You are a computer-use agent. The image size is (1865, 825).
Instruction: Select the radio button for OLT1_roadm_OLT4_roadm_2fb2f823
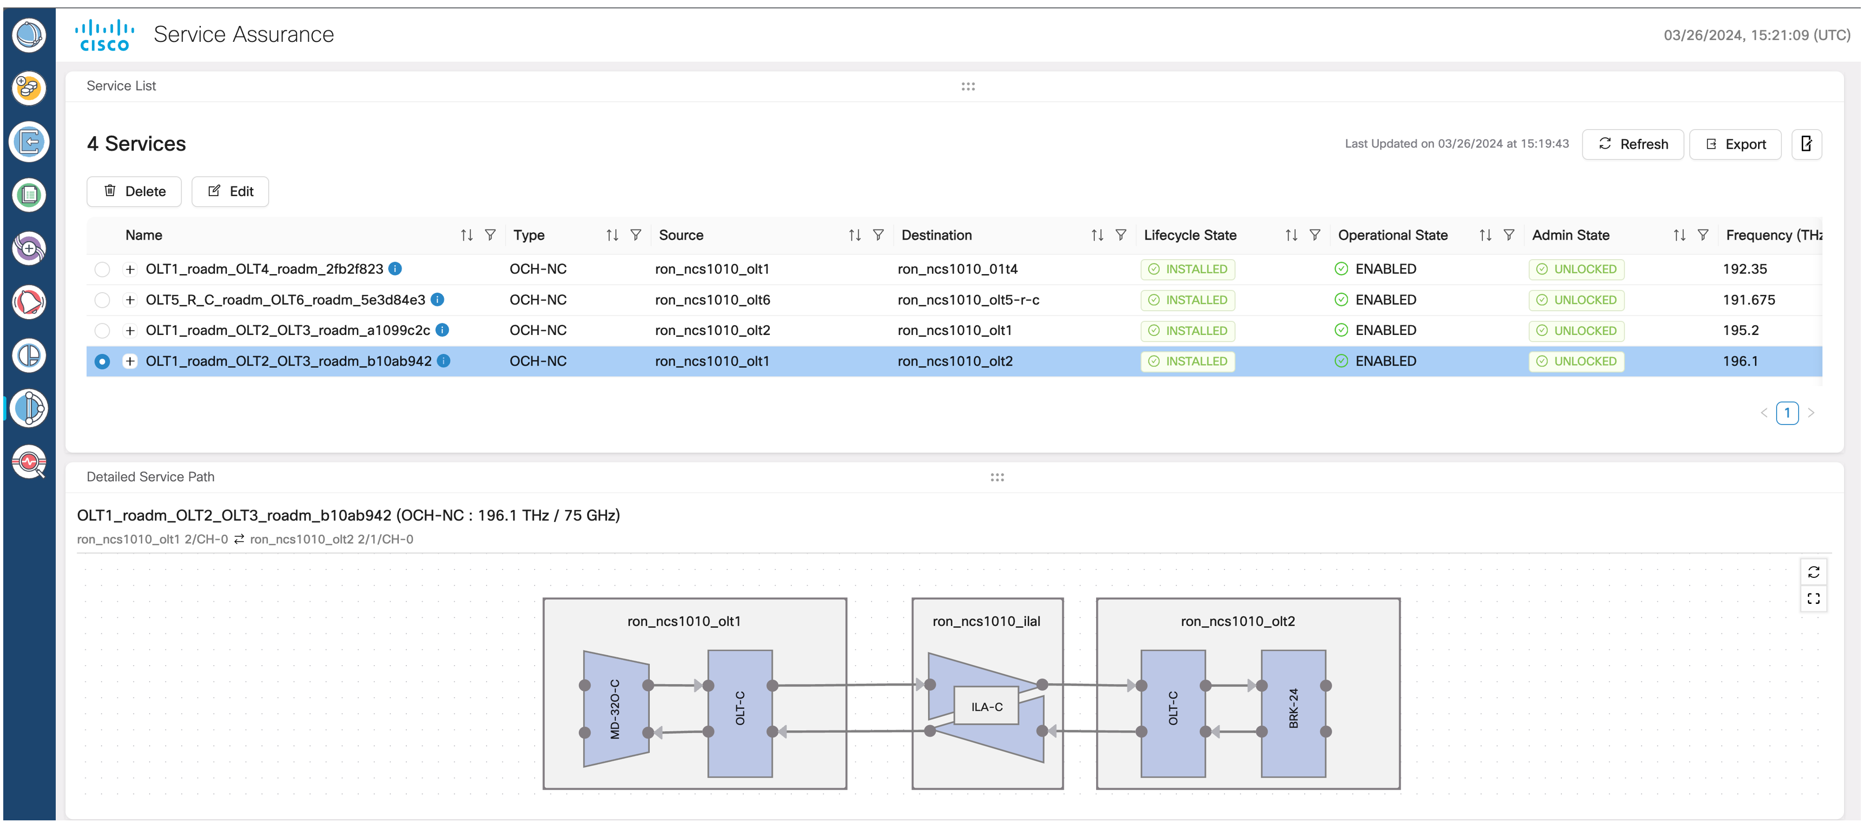[102, 268]
